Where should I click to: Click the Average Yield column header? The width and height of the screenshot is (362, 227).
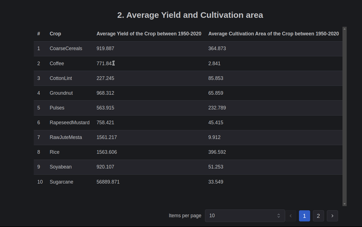click(149, 34)
